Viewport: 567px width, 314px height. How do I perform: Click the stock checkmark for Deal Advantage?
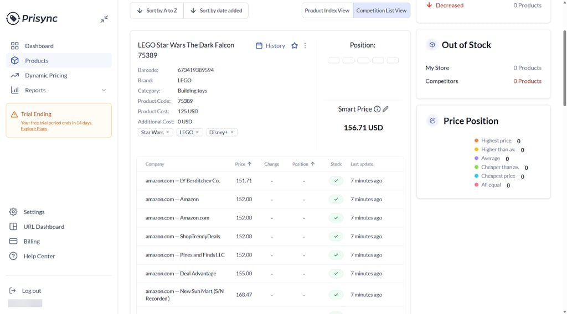click(336, 274)
